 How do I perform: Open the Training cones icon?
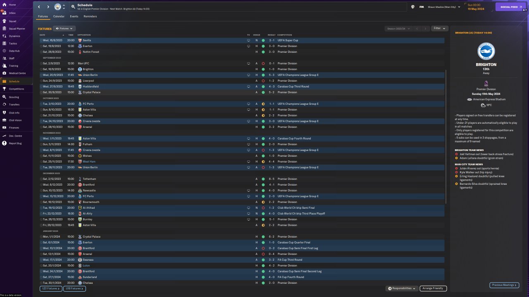pos(5,66)
